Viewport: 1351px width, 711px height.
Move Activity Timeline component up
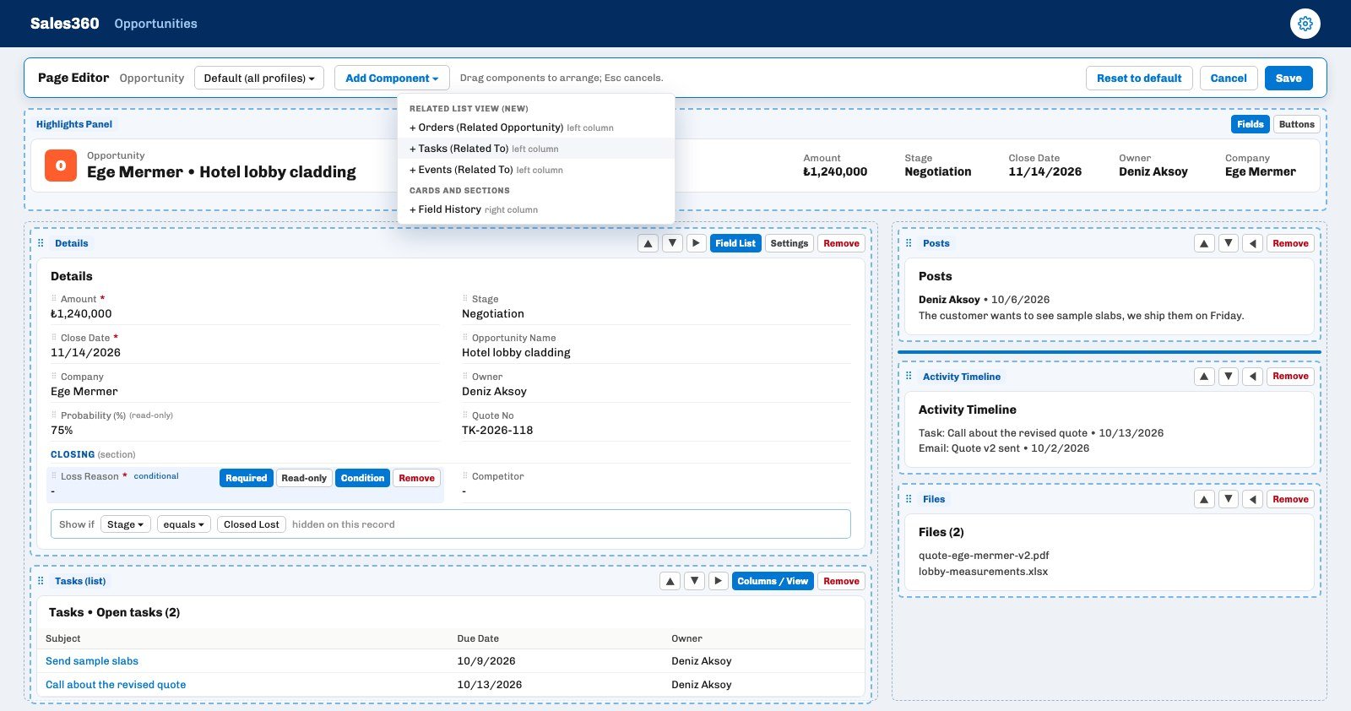point(1204,377)
